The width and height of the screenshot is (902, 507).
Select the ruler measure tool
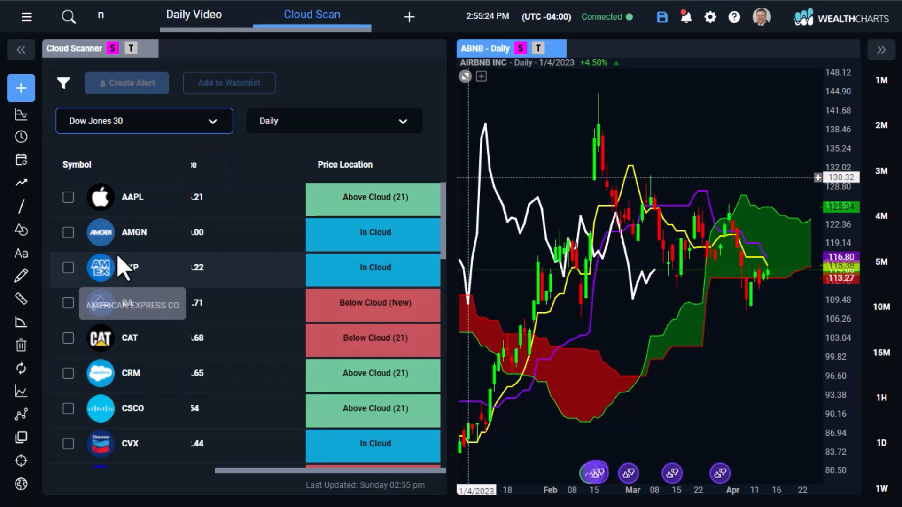(21, 299)
